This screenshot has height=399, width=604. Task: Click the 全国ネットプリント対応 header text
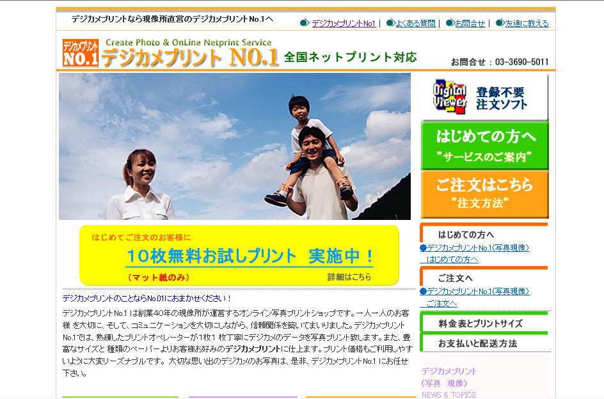point(350,57)
